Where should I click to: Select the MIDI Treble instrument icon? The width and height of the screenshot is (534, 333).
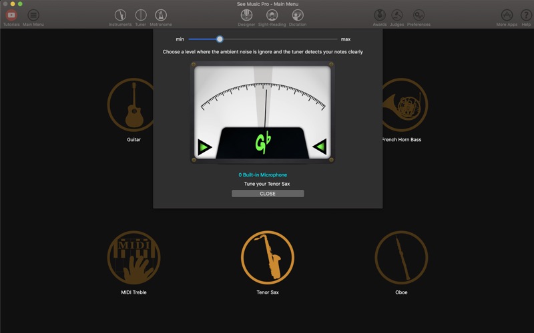click(134, 258)
